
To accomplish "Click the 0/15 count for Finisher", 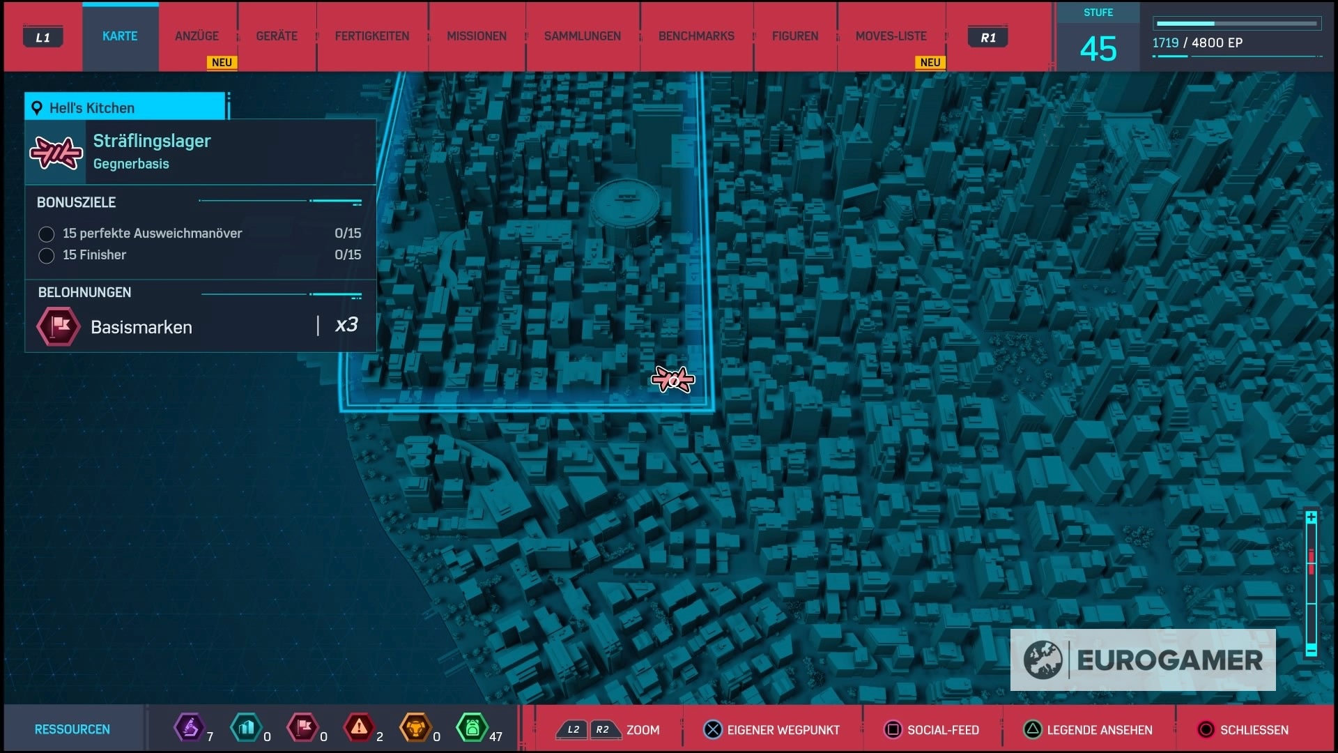I will click(x=348, y=255).
